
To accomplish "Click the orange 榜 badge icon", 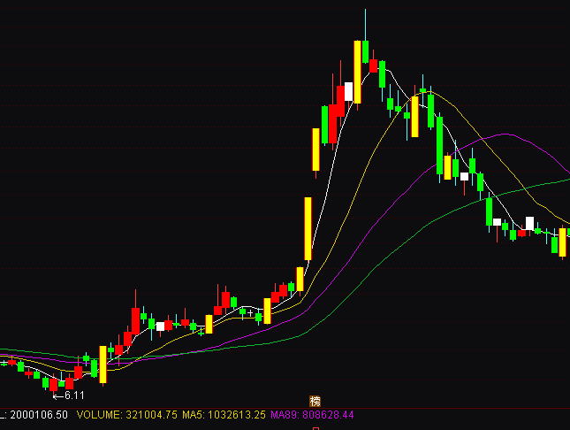I will 313,402.
